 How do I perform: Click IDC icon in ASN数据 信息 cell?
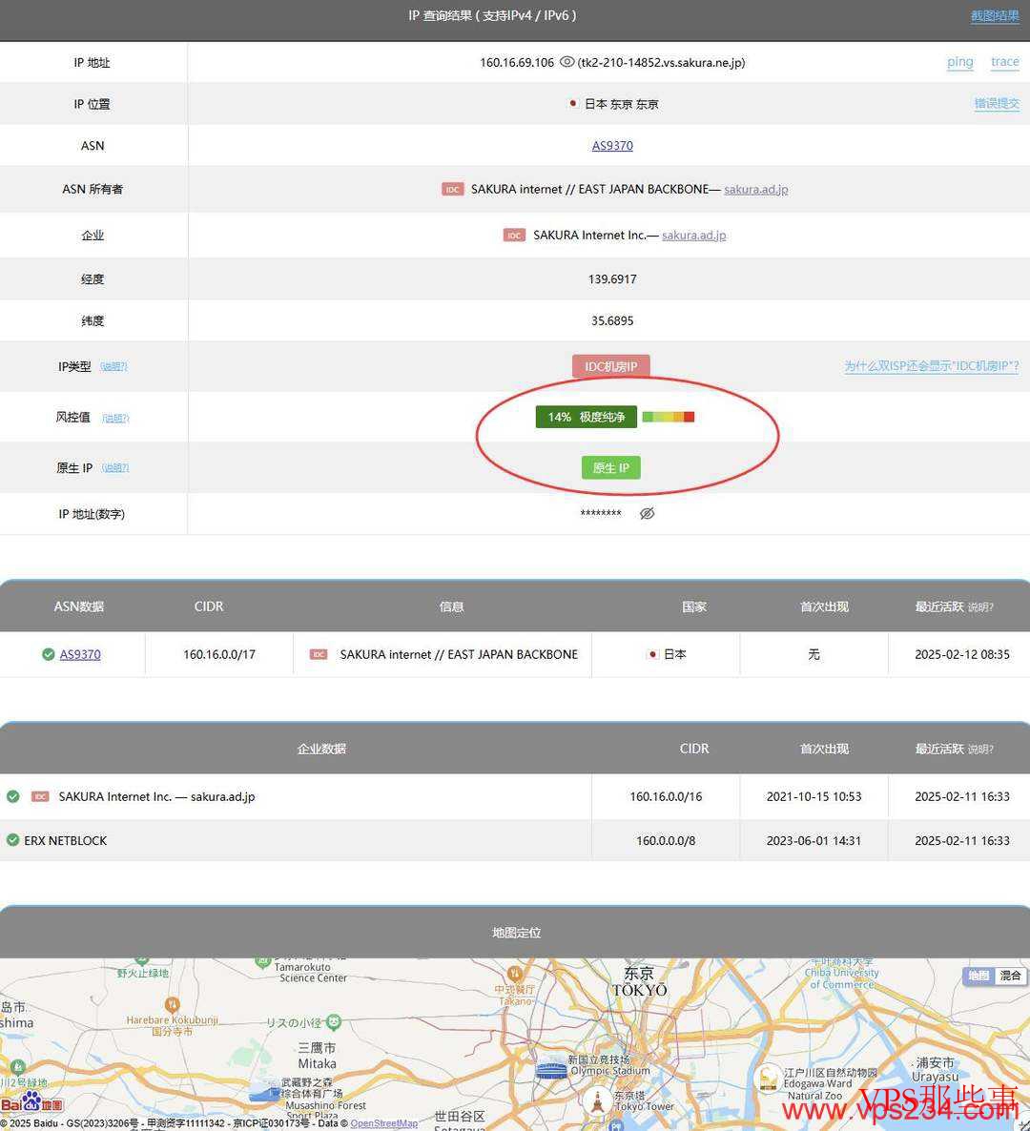coord(319,654)
